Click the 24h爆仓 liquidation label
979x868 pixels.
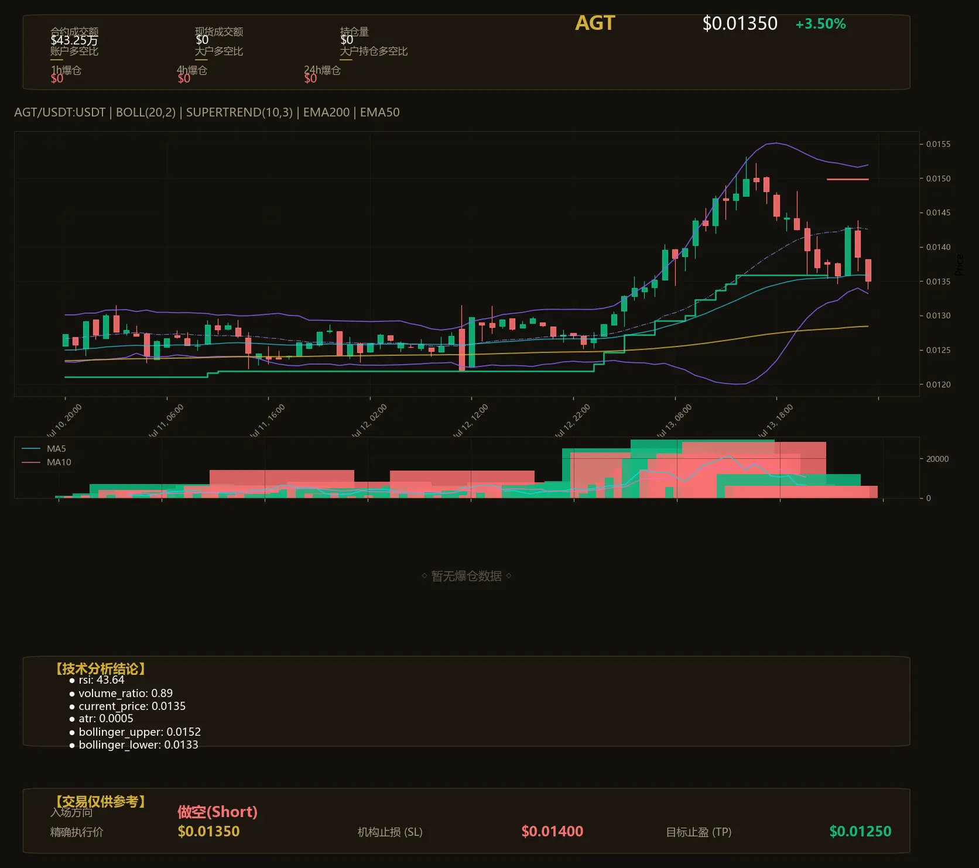click(322, 70)
